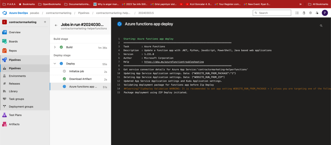This screenshot has width=331, height=145.
Task: Open the DocumentationHa... bookmark folder
Action: coord(77,4)
